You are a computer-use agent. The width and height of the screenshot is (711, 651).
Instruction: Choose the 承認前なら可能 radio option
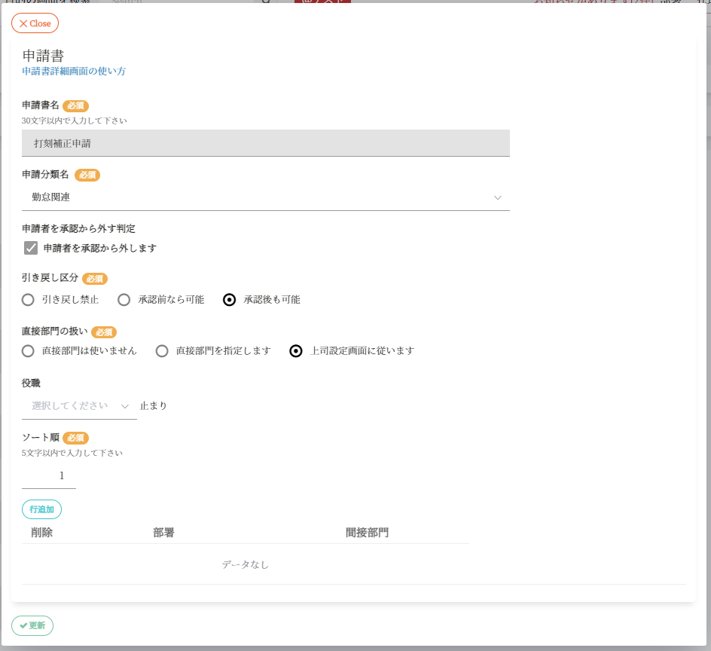coord(124,300)
